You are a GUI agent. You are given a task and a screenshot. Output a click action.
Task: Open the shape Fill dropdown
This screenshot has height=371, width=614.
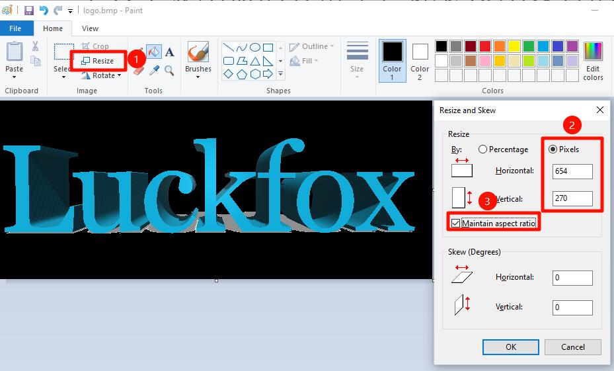[x=304, y=61]
